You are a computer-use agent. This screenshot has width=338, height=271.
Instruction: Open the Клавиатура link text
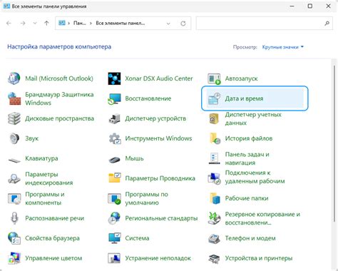[41, 158]
